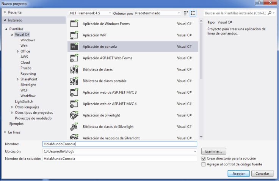The height and width of the screenshot is (181, 279).
Task: Enable Agregar al control de código fuente
Action: click(x=204, y=164)
